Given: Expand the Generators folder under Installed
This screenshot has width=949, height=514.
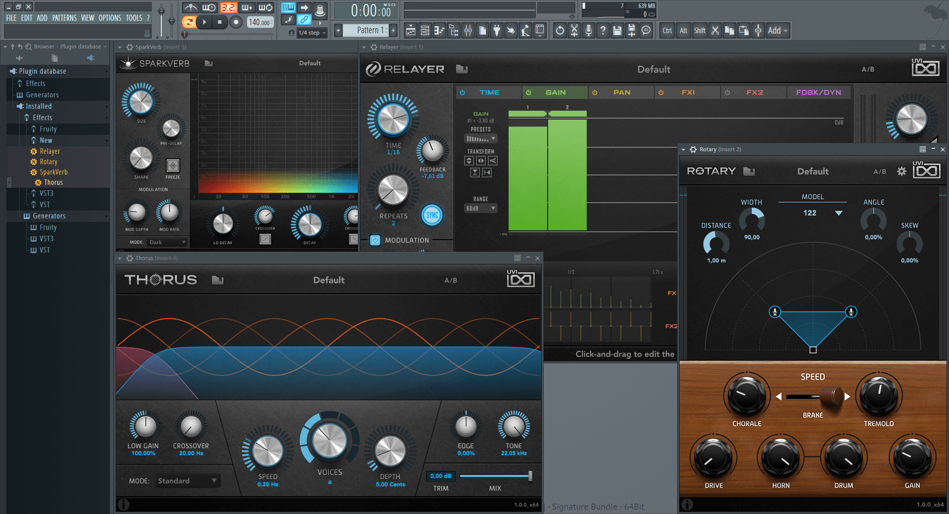Looking at the screenshot, I should [x=49, y=216].
